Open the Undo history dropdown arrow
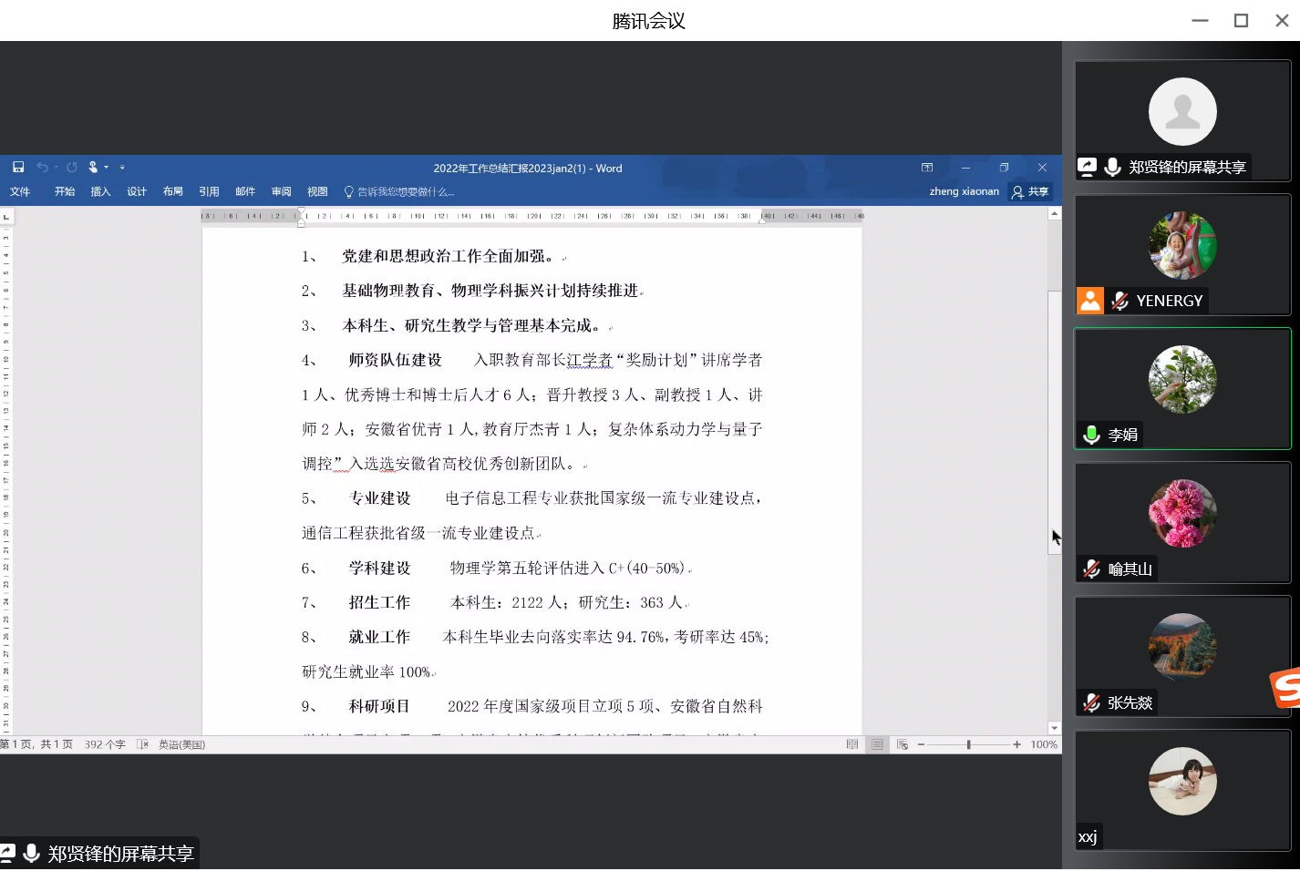This screenshot has height=871, width=1300. pyautogui.click(x=56, y=168)
